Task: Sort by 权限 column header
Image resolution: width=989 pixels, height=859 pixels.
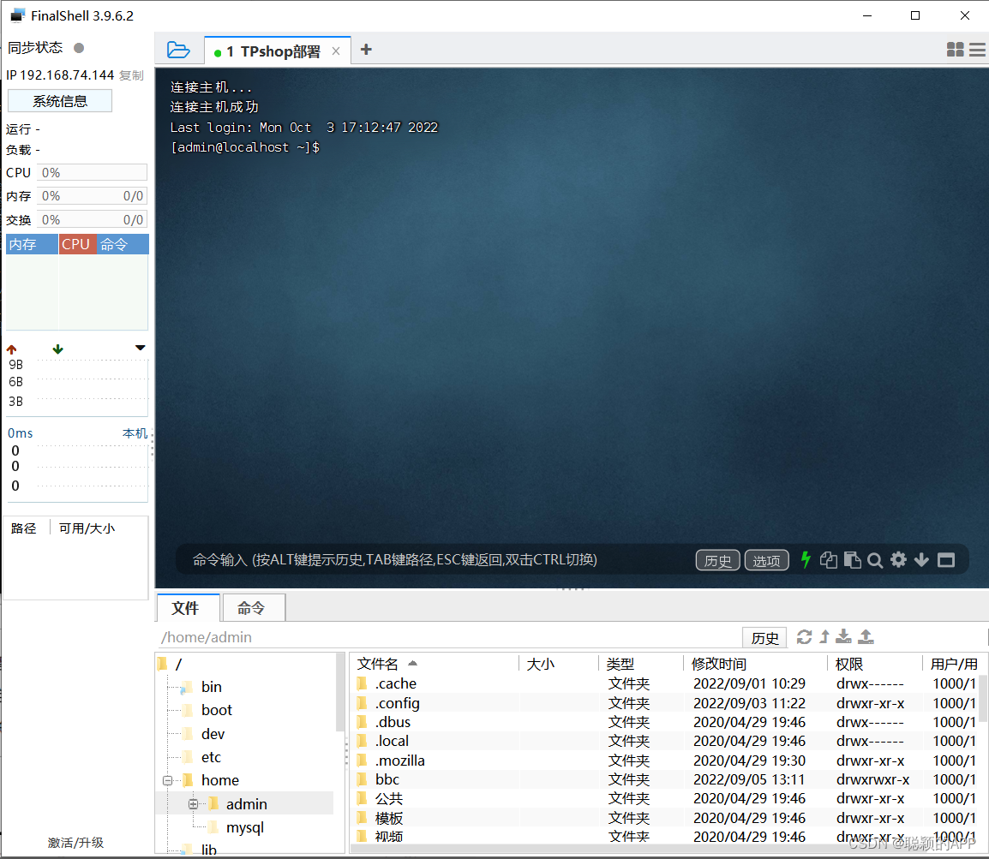Action: [x=874, y=664]
